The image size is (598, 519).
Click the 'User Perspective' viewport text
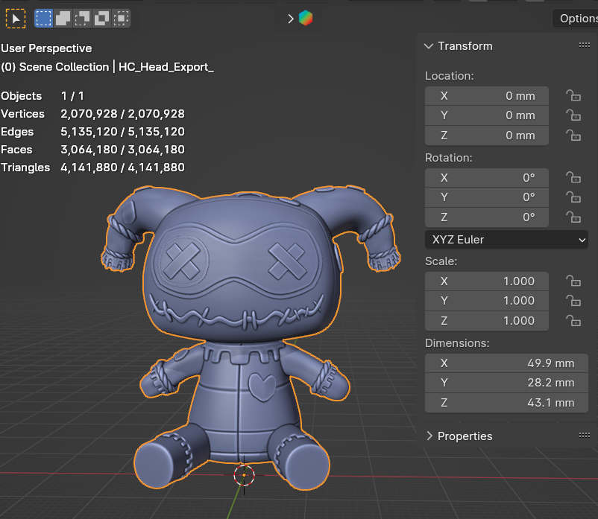[x=46, y=48]
